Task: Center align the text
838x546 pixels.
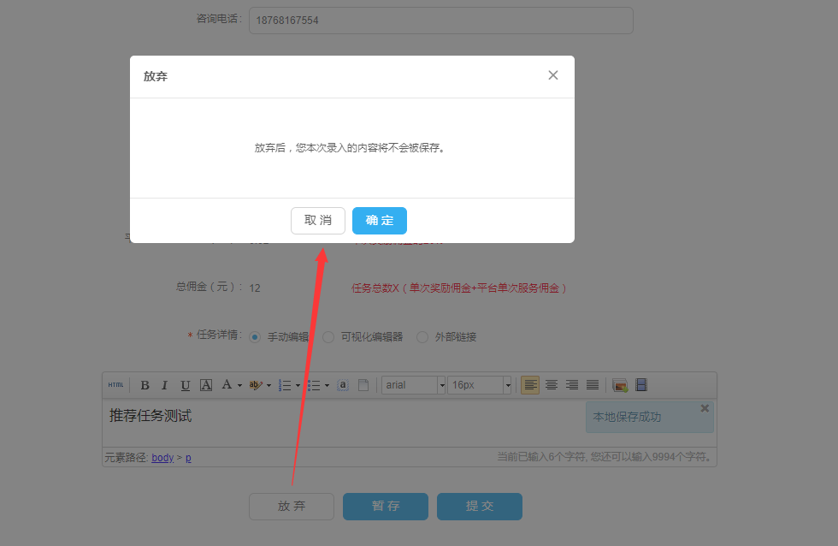Action: coord(552,385)
